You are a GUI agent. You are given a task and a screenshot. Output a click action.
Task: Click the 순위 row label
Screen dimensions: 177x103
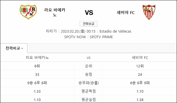click(x=89, y=66)
